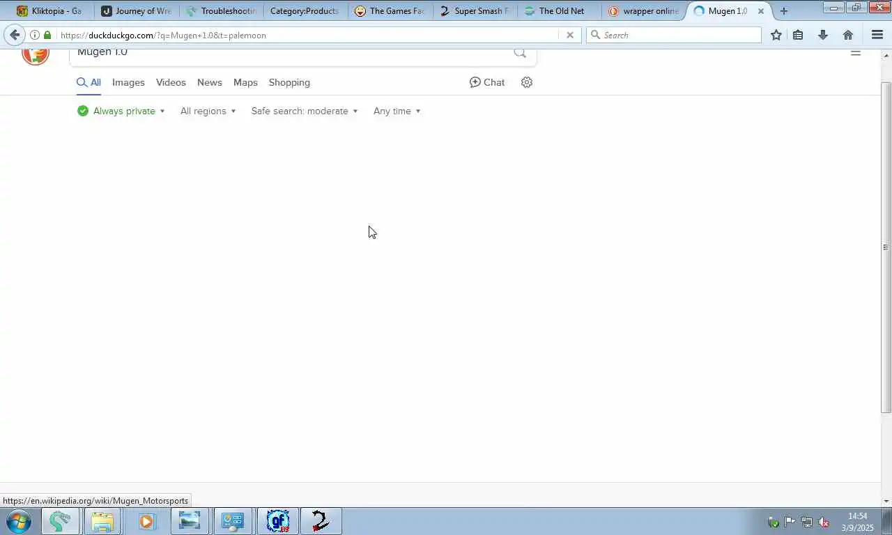This screenshot has height=535, width=892.
Task: Open DuckDuckGo search settings gear
Action: tap(527, 82)
